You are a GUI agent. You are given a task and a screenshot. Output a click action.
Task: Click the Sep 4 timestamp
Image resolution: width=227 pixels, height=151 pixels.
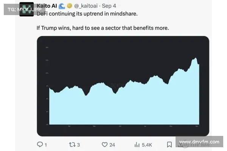(x=109, y=6)
